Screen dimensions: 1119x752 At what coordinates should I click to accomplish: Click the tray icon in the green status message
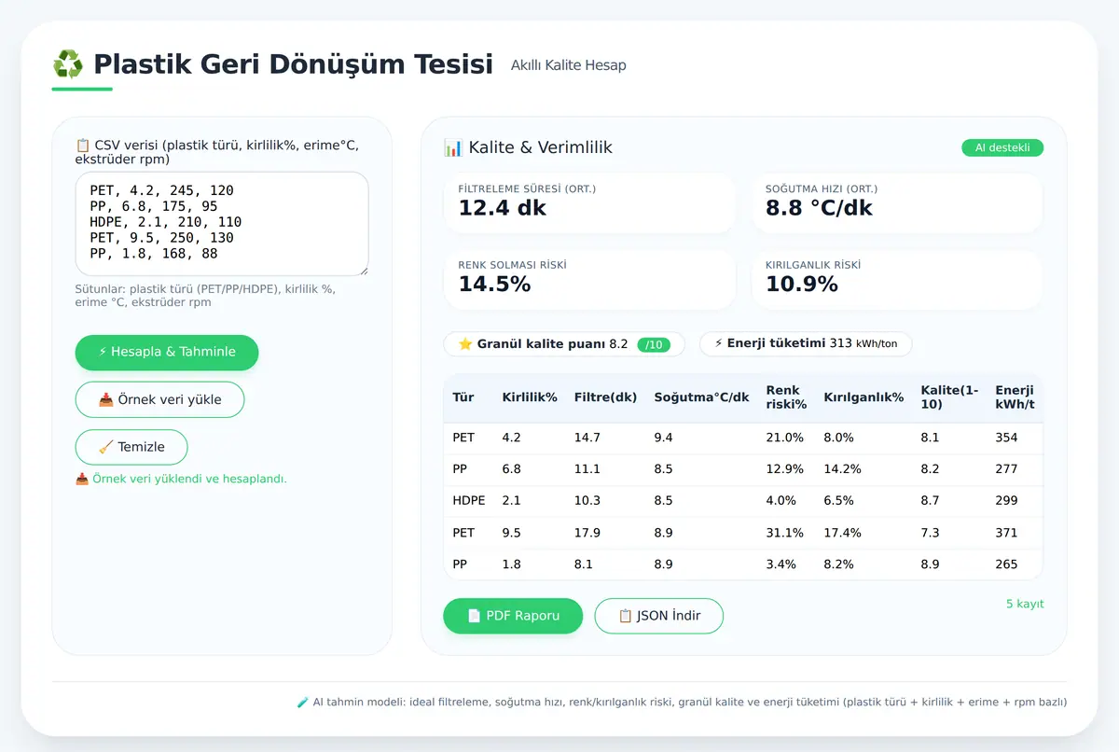click(x=82, y=479)
